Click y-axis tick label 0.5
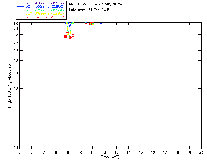 [x=16, y=61]
